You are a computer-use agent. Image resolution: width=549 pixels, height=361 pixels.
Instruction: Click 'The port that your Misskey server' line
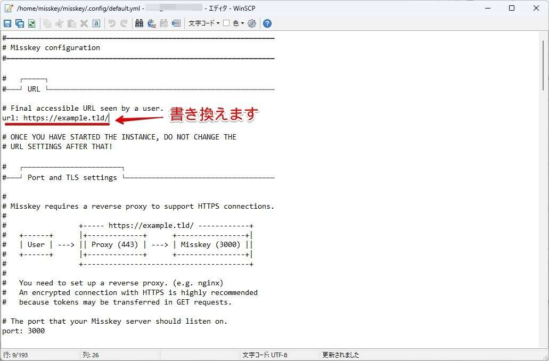pyautogui.click(x=115, y=322)
